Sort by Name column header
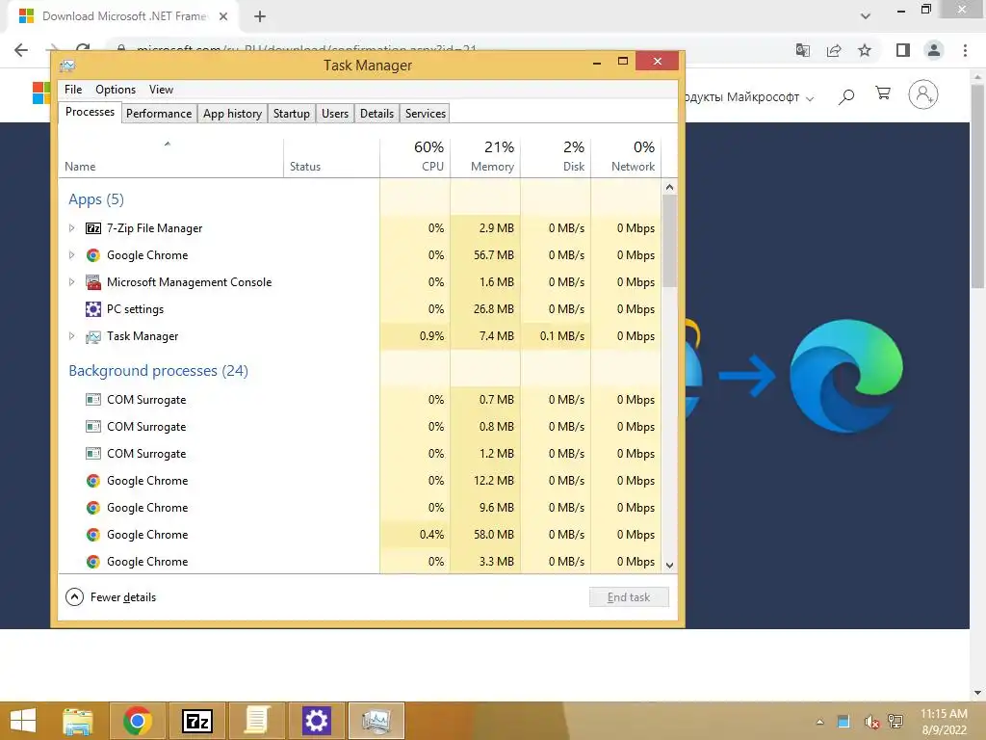 [x=170, y=157]
